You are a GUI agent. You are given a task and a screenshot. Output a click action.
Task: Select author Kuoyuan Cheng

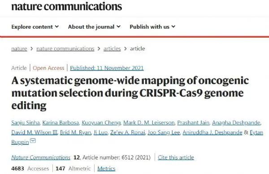[x=101, y=123]
